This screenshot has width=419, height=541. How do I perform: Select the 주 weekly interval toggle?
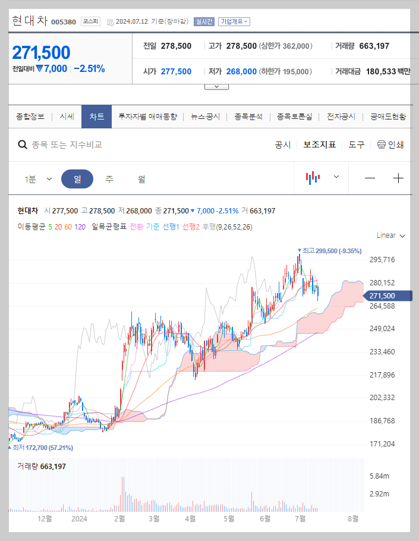109,178
